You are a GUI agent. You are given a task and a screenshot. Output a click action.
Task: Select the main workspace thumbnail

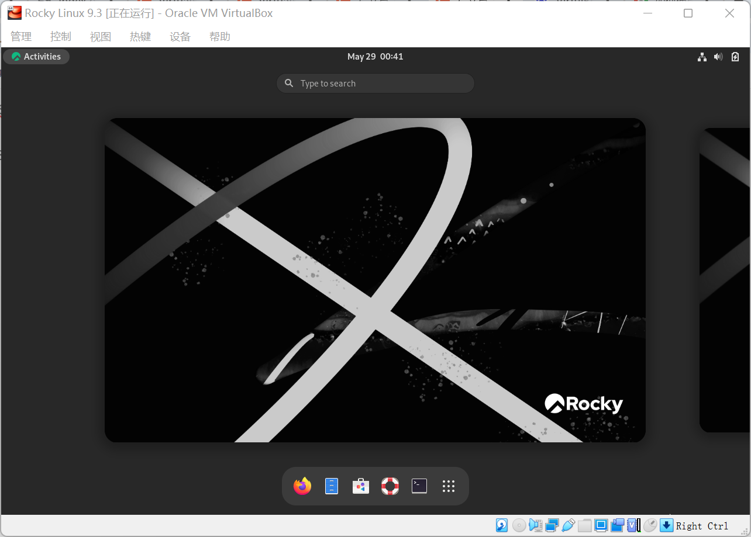375,280
